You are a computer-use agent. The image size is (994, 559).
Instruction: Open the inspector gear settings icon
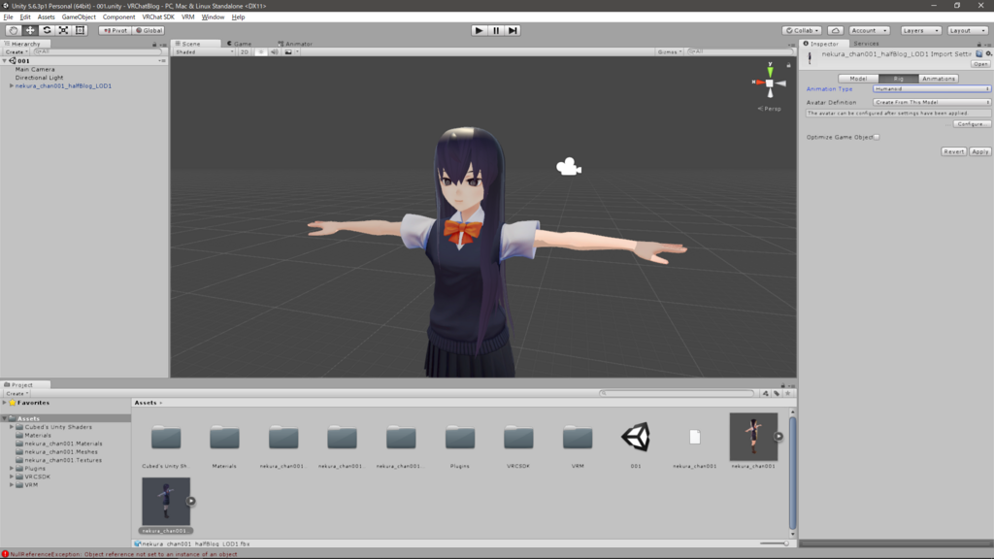tap(988, 54)
